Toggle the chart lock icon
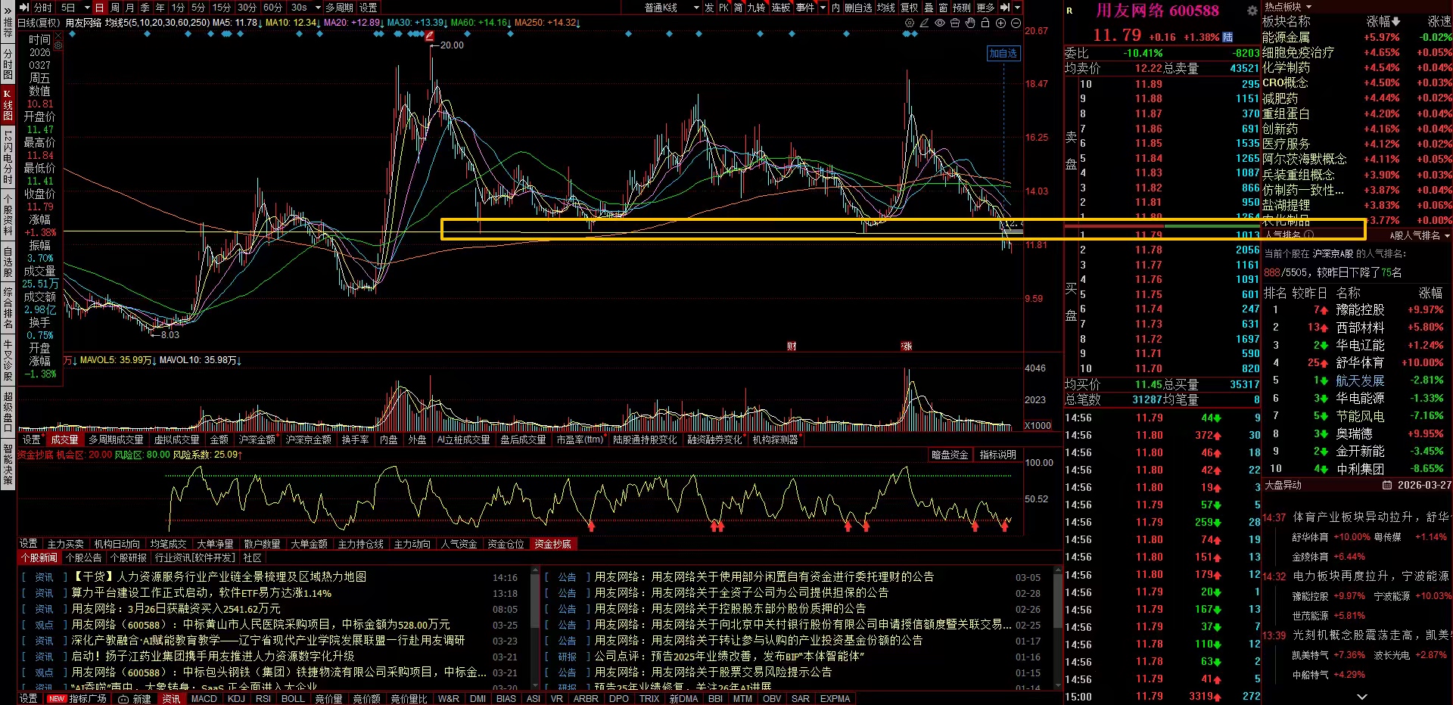The width and height of the screenshot is (1453, 705). pos(985,23)
